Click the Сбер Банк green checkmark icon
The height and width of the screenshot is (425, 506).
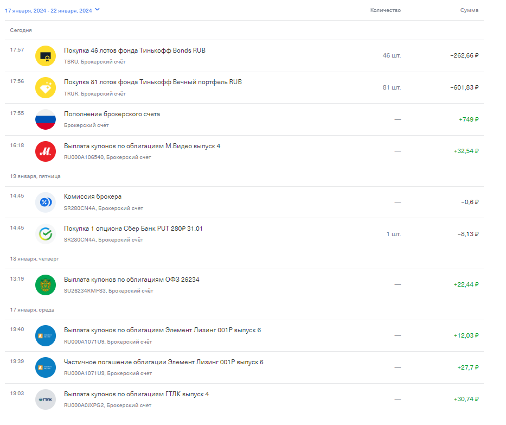point(46,233)
